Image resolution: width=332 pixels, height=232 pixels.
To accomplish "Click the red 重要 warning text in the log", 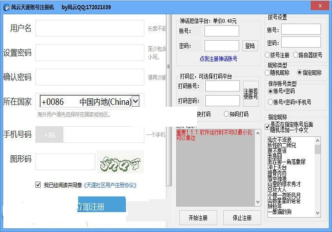I will click(x=214, y=135).
